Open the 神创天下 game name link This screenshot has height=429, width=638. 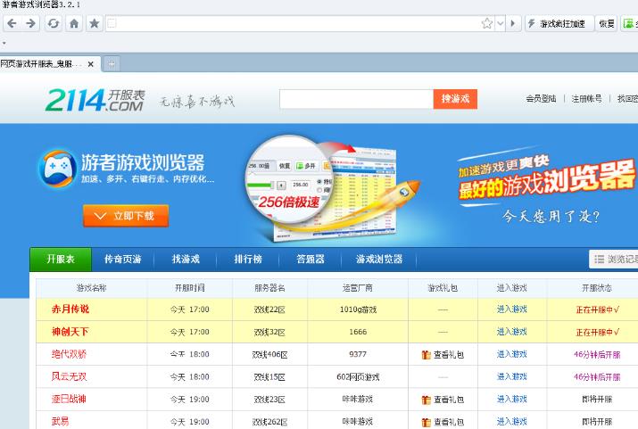pos(70,332)
